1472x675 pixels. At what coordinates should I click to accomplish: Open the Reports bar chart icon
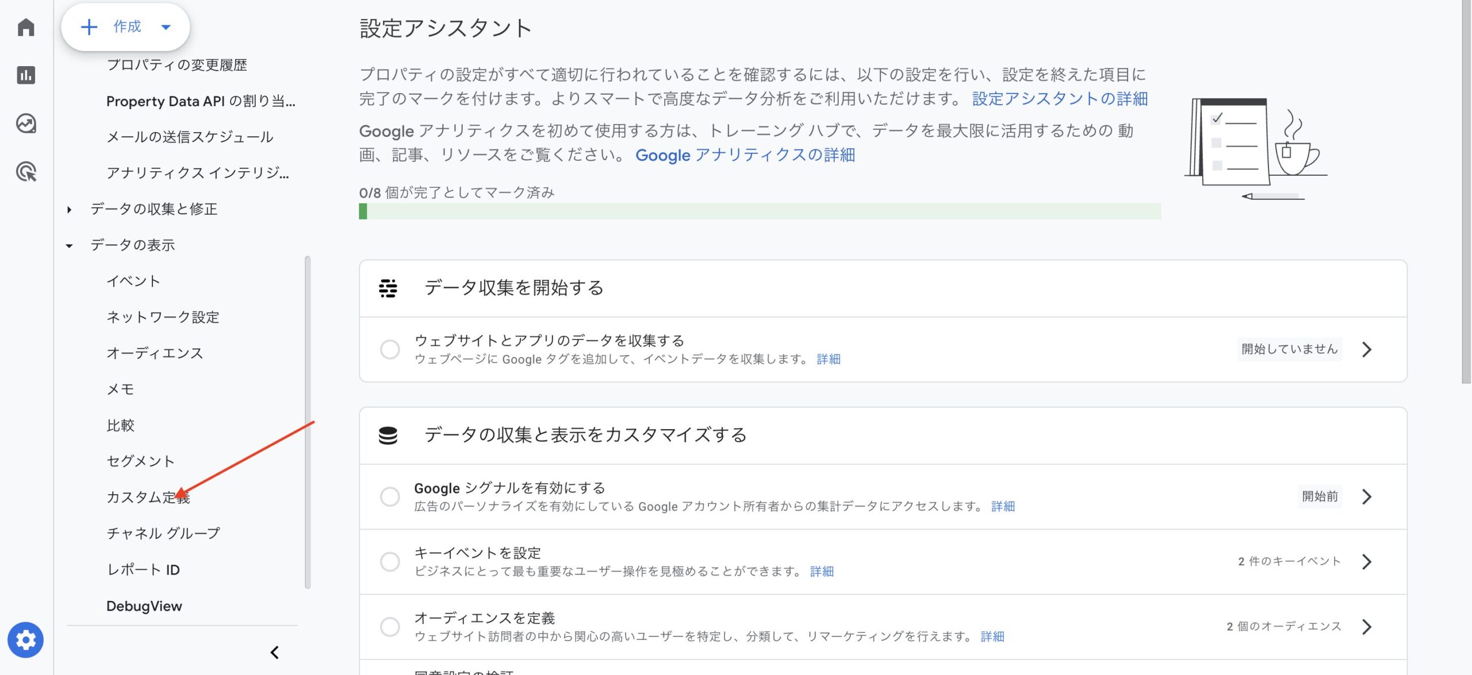pos(26,75)
